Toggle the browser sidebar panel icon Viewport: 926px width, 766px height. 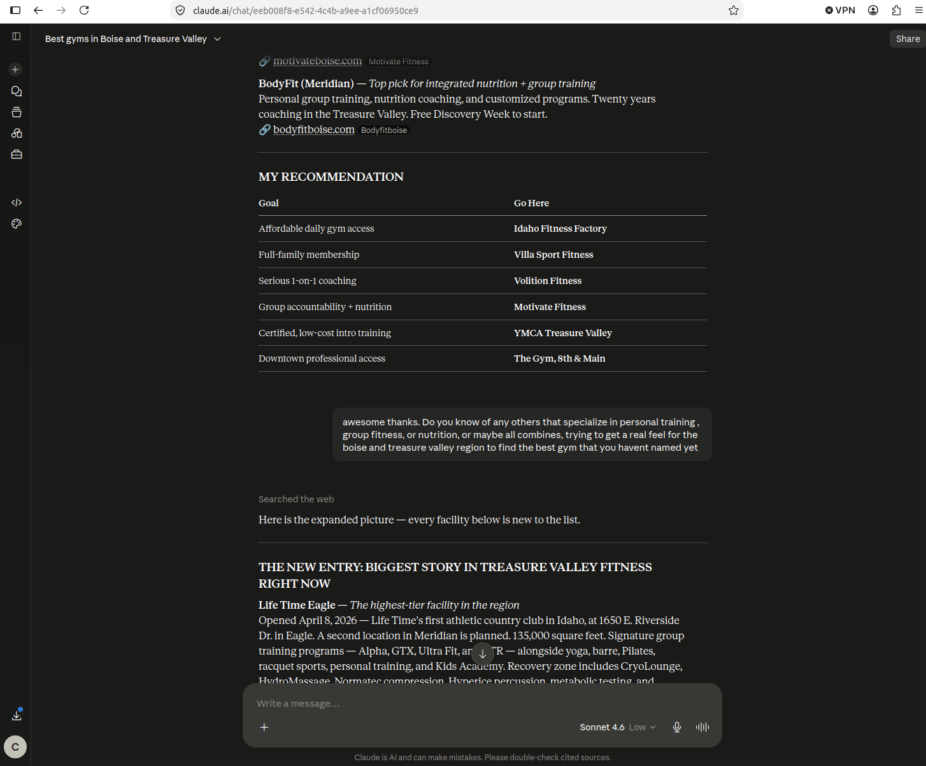coord(15,10)
